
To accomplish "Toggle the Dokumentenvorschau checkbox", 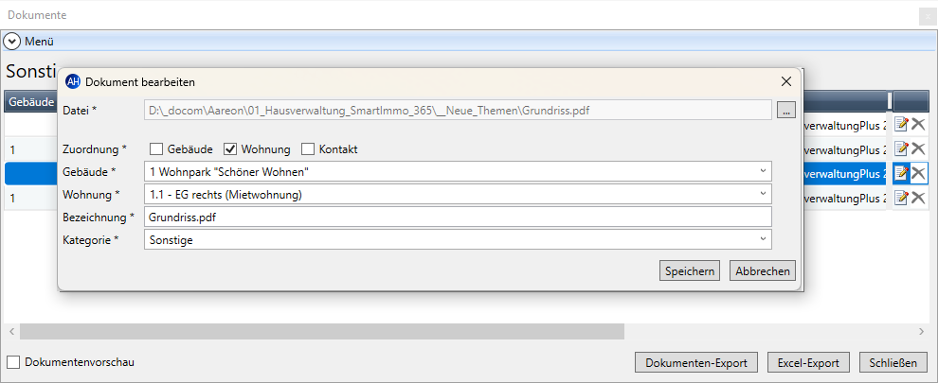I will tap(13, 361).
